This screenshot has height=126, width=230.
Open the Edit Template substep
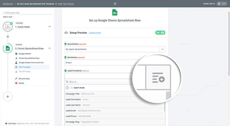coord(25,67)
